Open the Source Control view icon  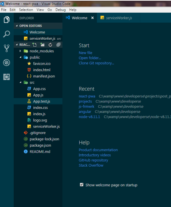(6, 48)
